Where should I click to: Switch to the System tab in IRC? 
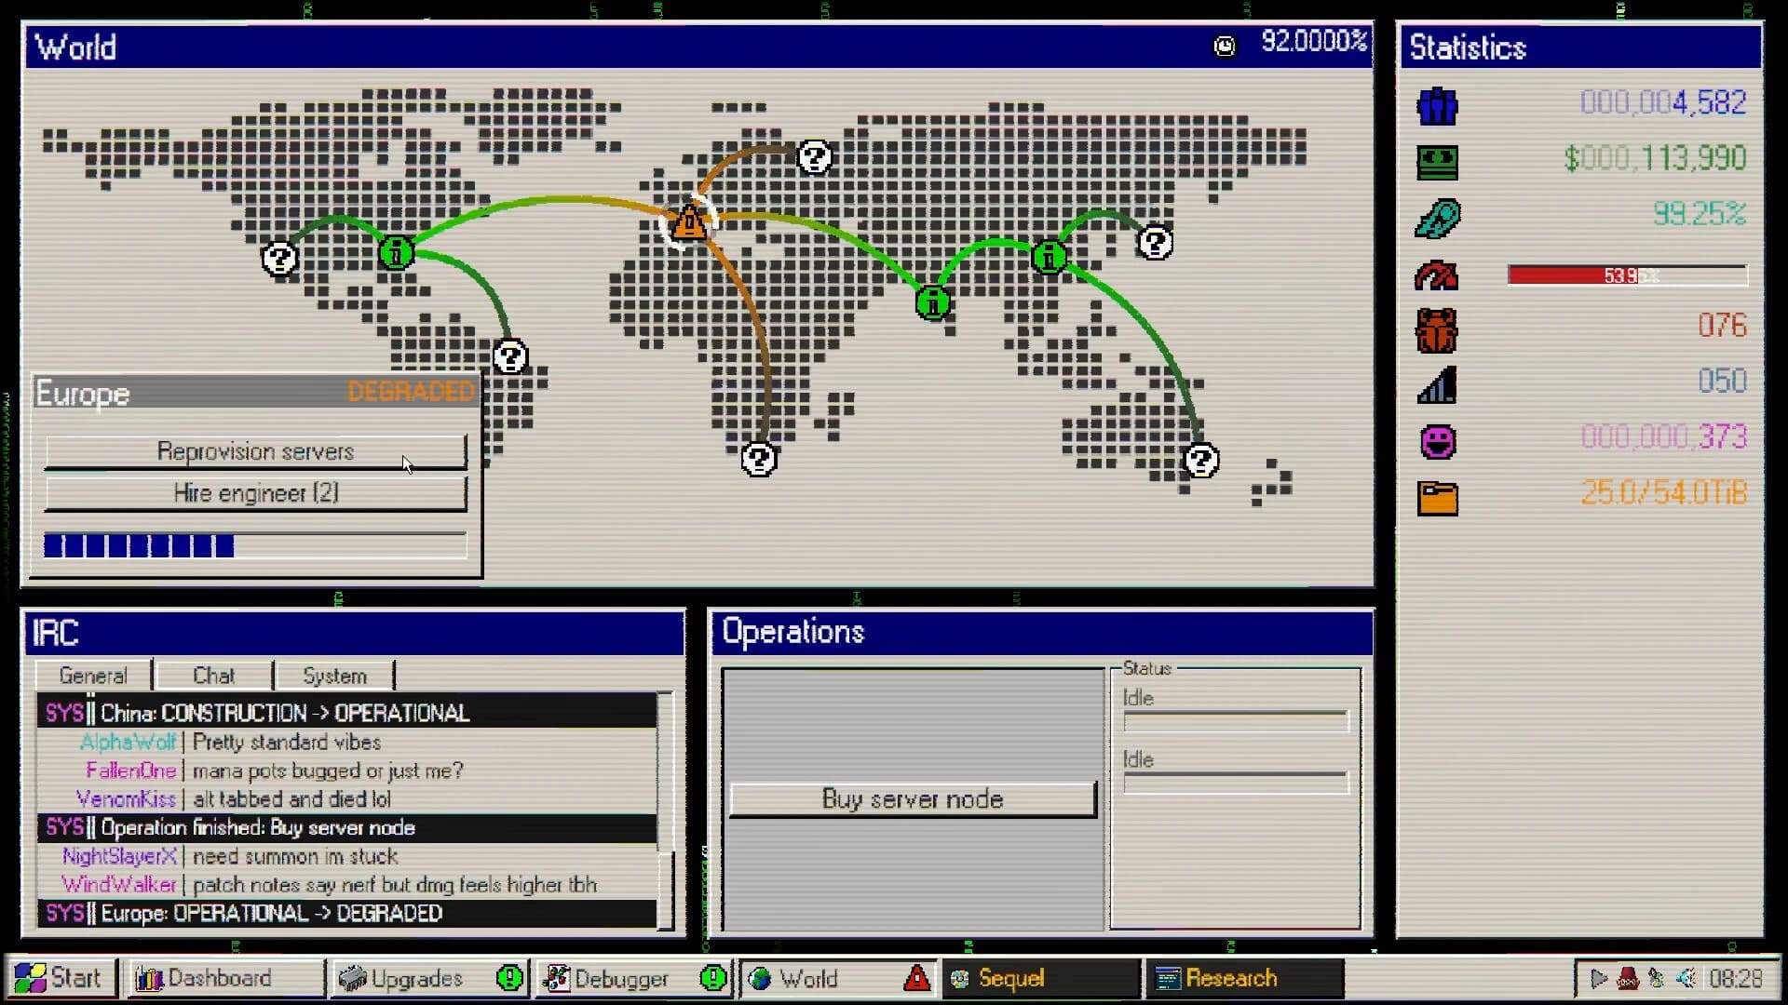click(x=334, y=675)
